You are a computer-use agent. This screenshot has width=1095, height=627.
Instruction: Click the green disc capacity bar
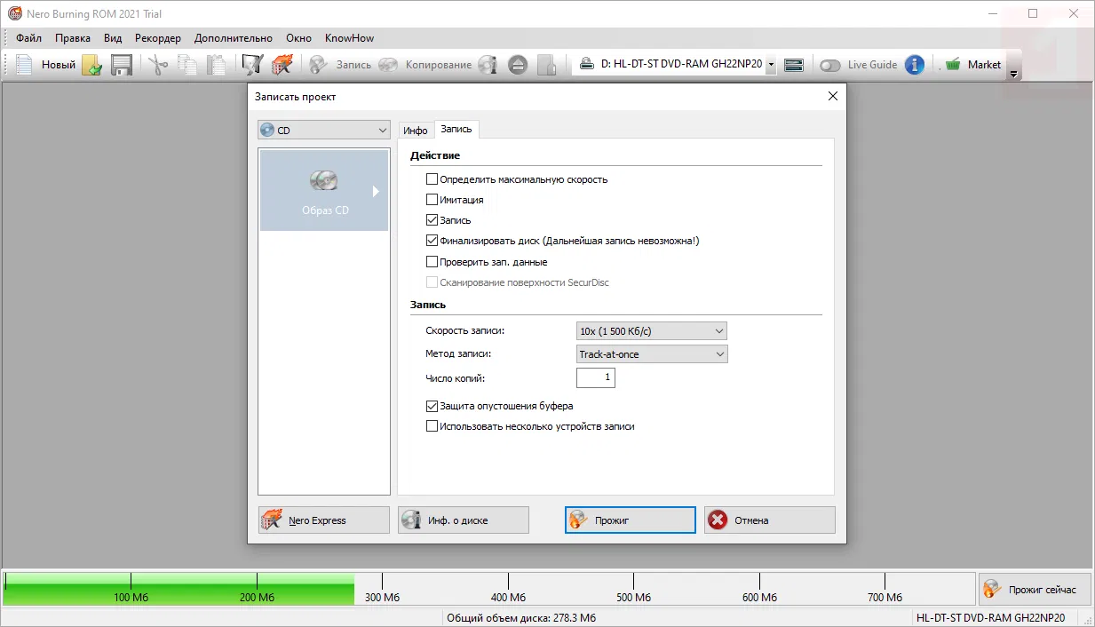(x=179, y=589)
